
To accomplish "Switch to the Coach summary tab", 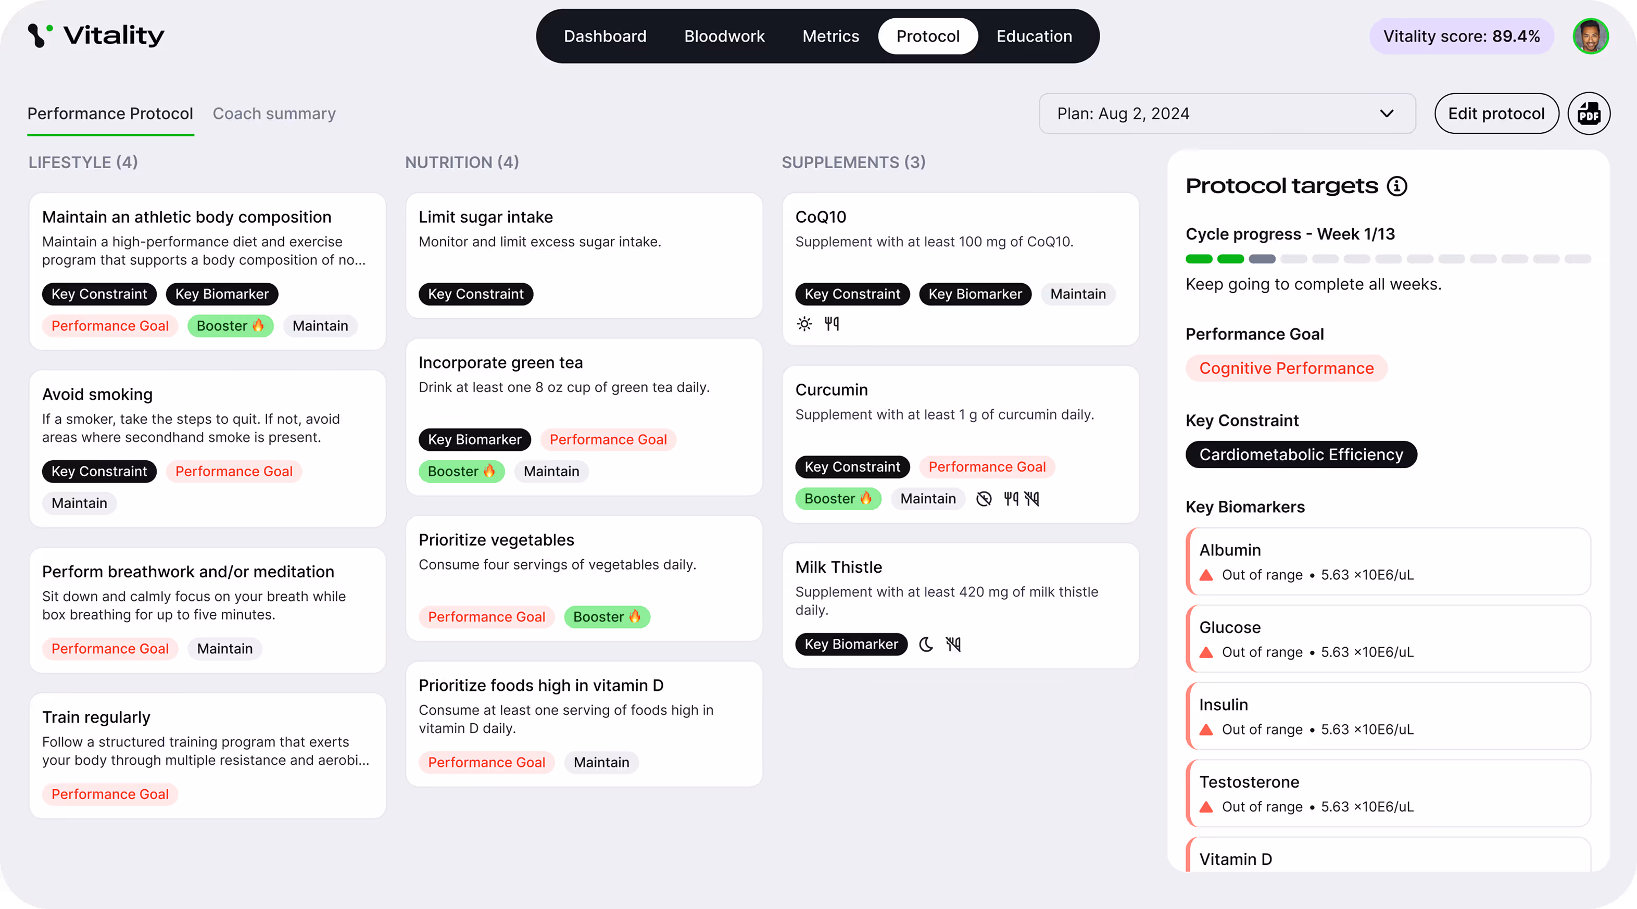I will (274, 113).
